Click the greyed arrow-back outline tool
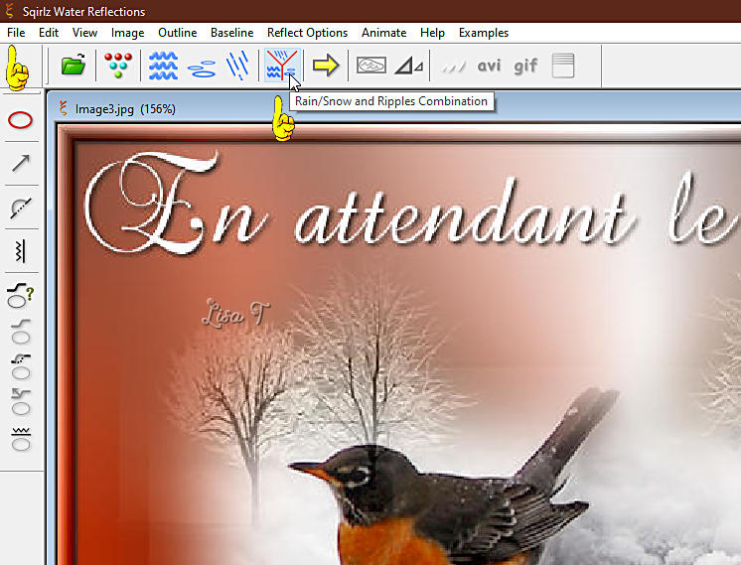 pos(20,402)
